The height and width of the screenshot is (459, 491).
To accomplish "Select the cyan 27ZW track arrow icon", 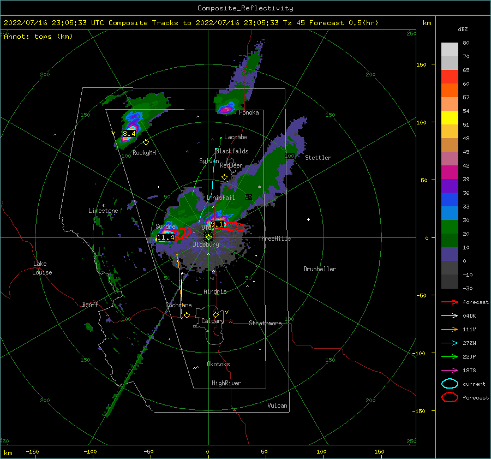I will tap(450, 343).
